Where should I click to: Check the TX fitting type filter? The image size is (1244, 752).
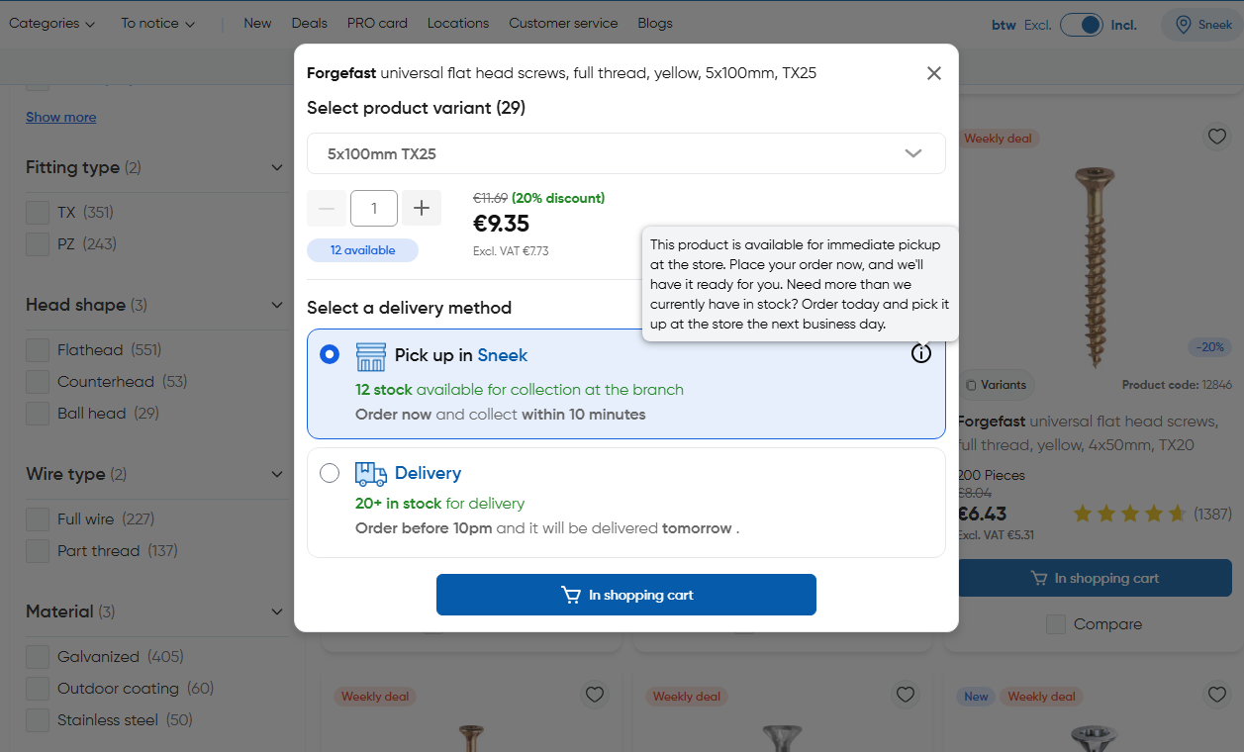38,213
